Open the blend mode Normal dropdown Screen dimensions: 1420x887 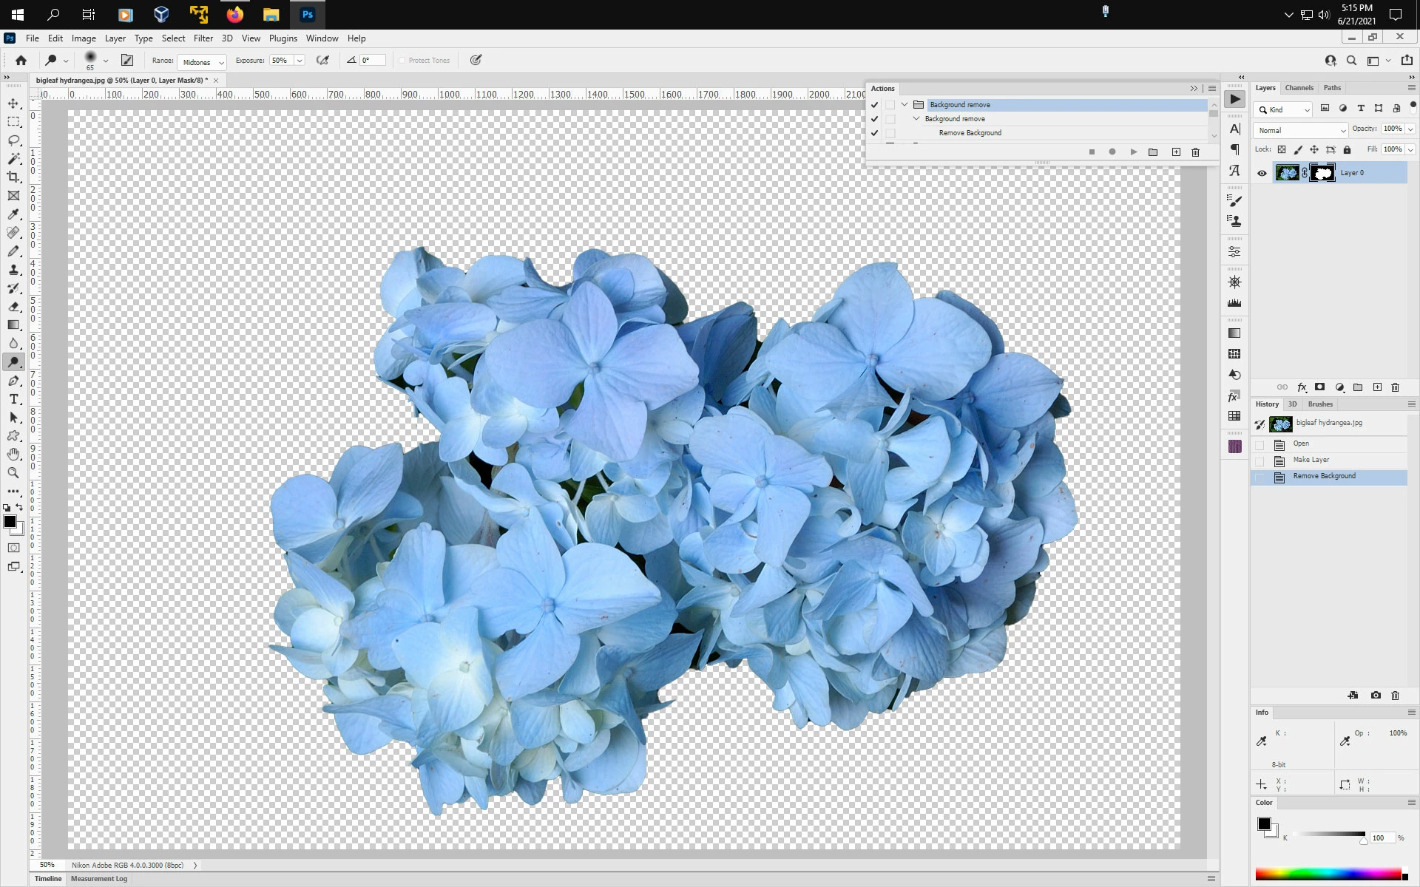point(1300,130)
